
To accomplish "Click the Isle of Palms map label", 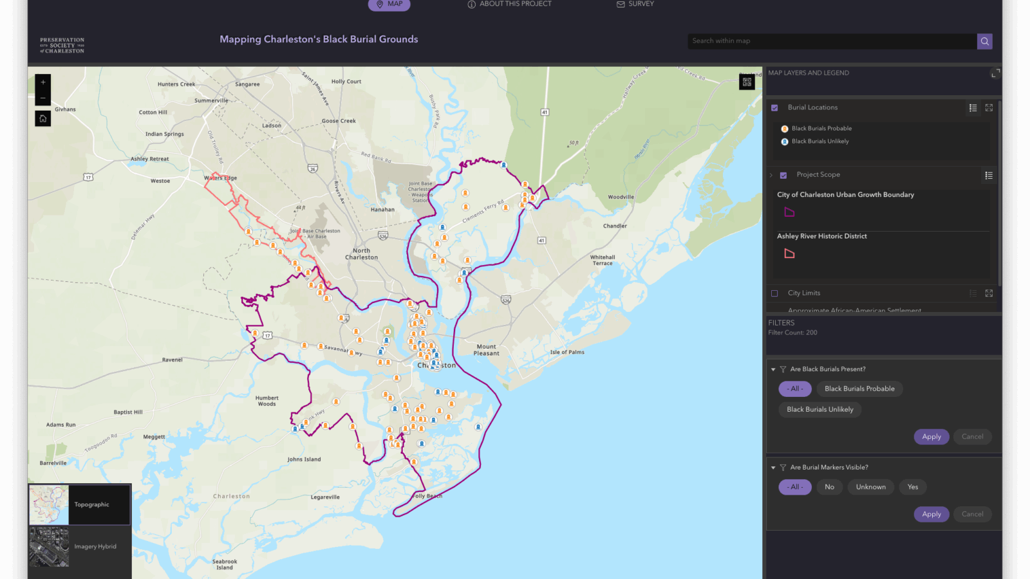I will (x=567, y=353).
